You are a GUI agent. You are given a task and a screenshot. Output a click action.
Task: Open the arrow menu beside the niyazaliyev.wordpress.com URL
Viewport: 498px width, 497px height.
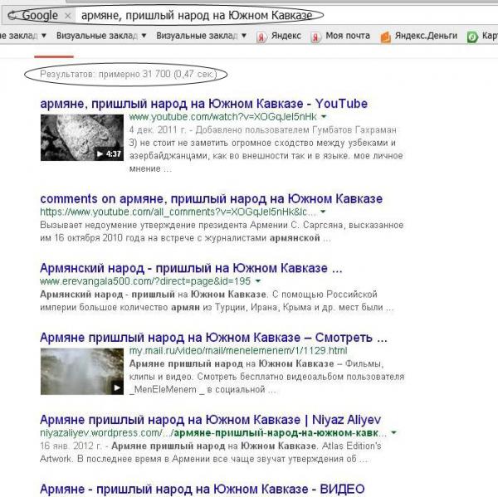pyautogui.click(x=393, y=432)
